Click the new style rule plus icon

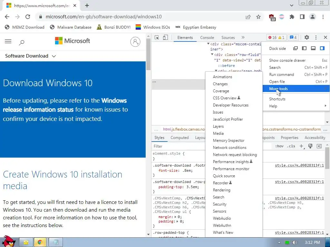pyautogui.click(x=302, y=146)
